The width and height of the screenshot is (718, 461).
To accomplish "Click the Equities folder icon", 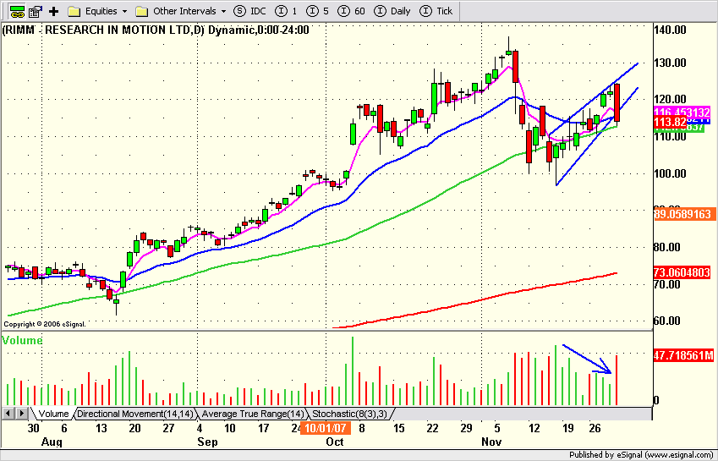I will 74,11.
